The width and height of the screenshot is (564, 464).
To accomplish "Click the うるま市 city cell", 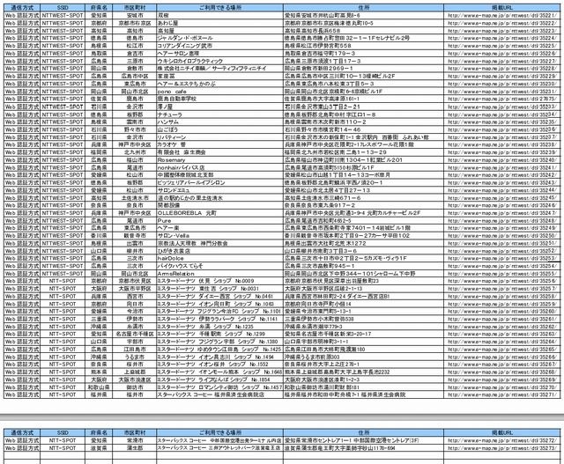I will click(x=135, y=357).
